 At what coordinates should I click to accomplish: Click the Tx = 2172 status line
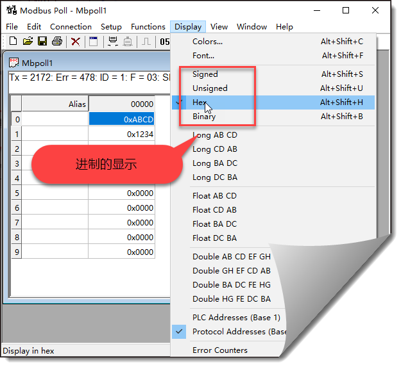tap(89, 77)
